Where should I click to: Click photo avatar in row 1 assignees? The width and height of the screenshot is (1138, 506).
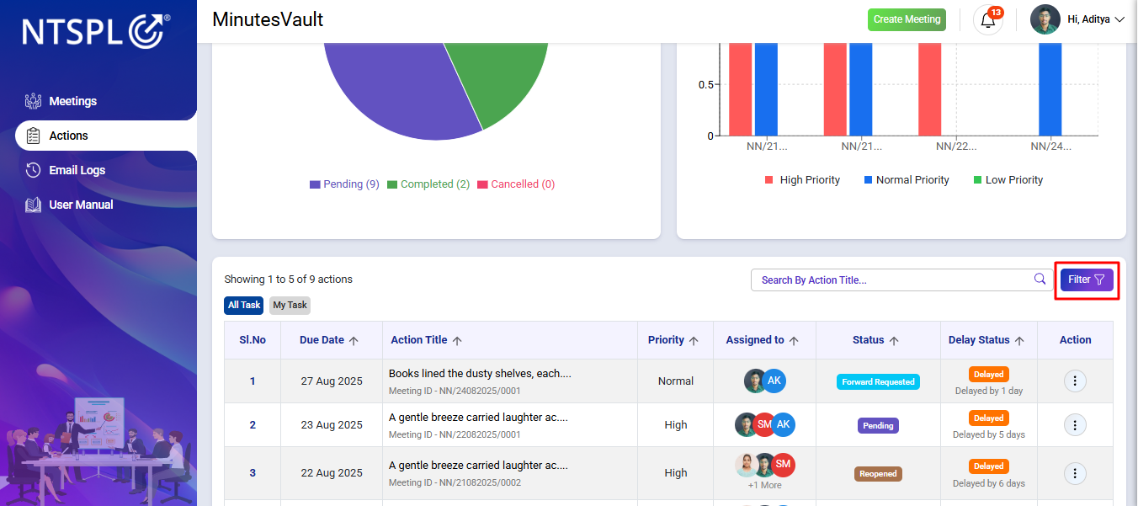[x=754, y=381]
